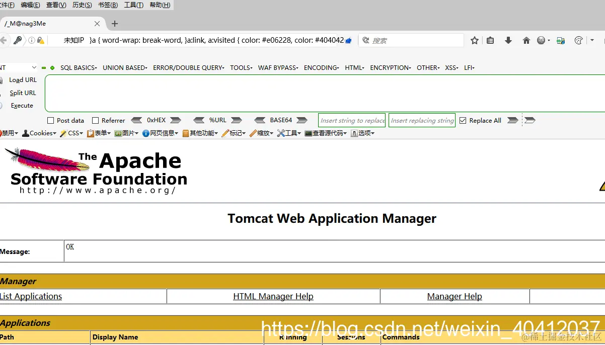Open the 选项 (Options) menu
Viewport: 605px width, 345px height.
click(363, 133)
